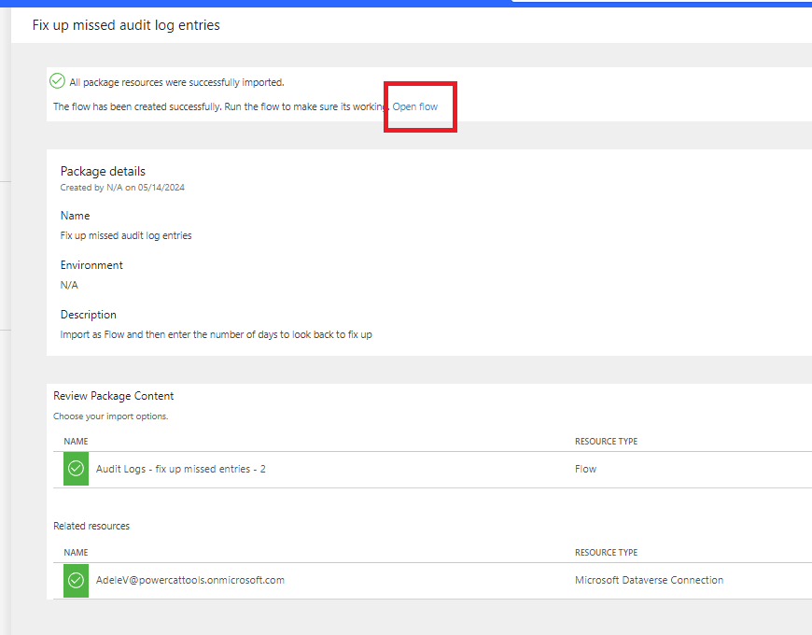Open the flow using the Open flow link
Screen dimensions: 812x635
click(x=414, y=106)
